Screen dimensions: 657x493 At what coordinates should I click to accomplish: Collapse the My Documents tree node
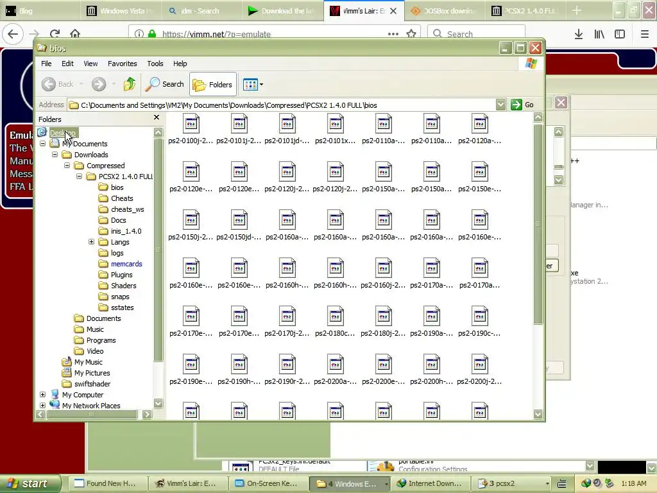click(x=43, y=143)
